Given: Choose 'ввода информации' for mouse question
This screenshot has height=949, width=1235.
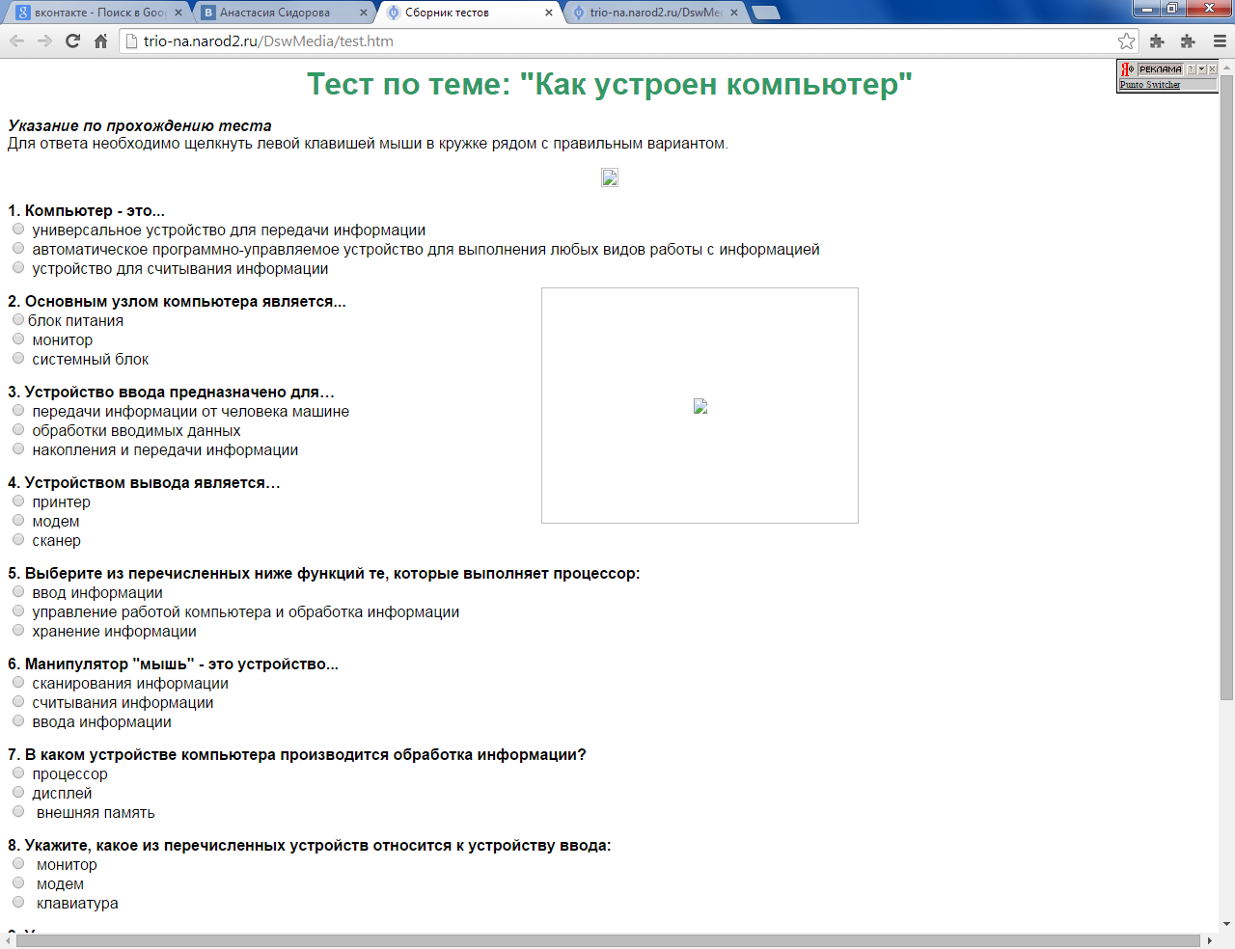Looking at the screenshot, I should 18,720.
